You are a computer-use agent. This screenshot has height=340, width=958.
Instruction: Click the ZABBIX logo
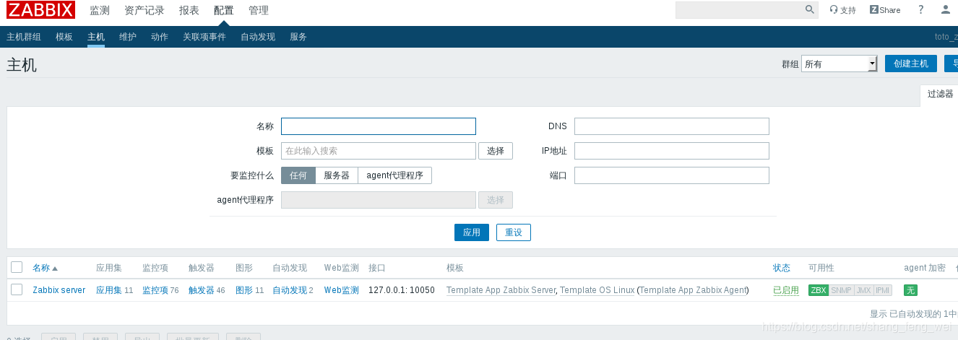pos(40,10)
